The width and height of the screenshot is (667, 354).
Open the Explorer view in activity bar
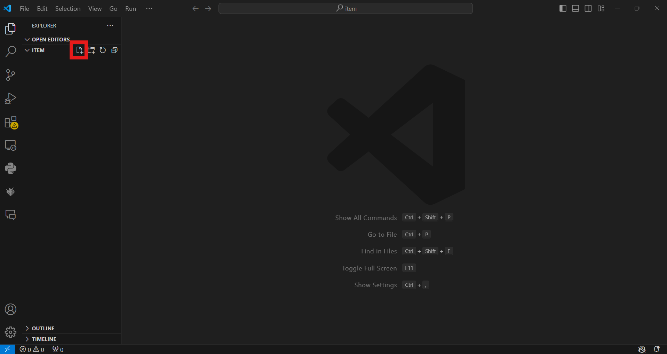point(10,29)
